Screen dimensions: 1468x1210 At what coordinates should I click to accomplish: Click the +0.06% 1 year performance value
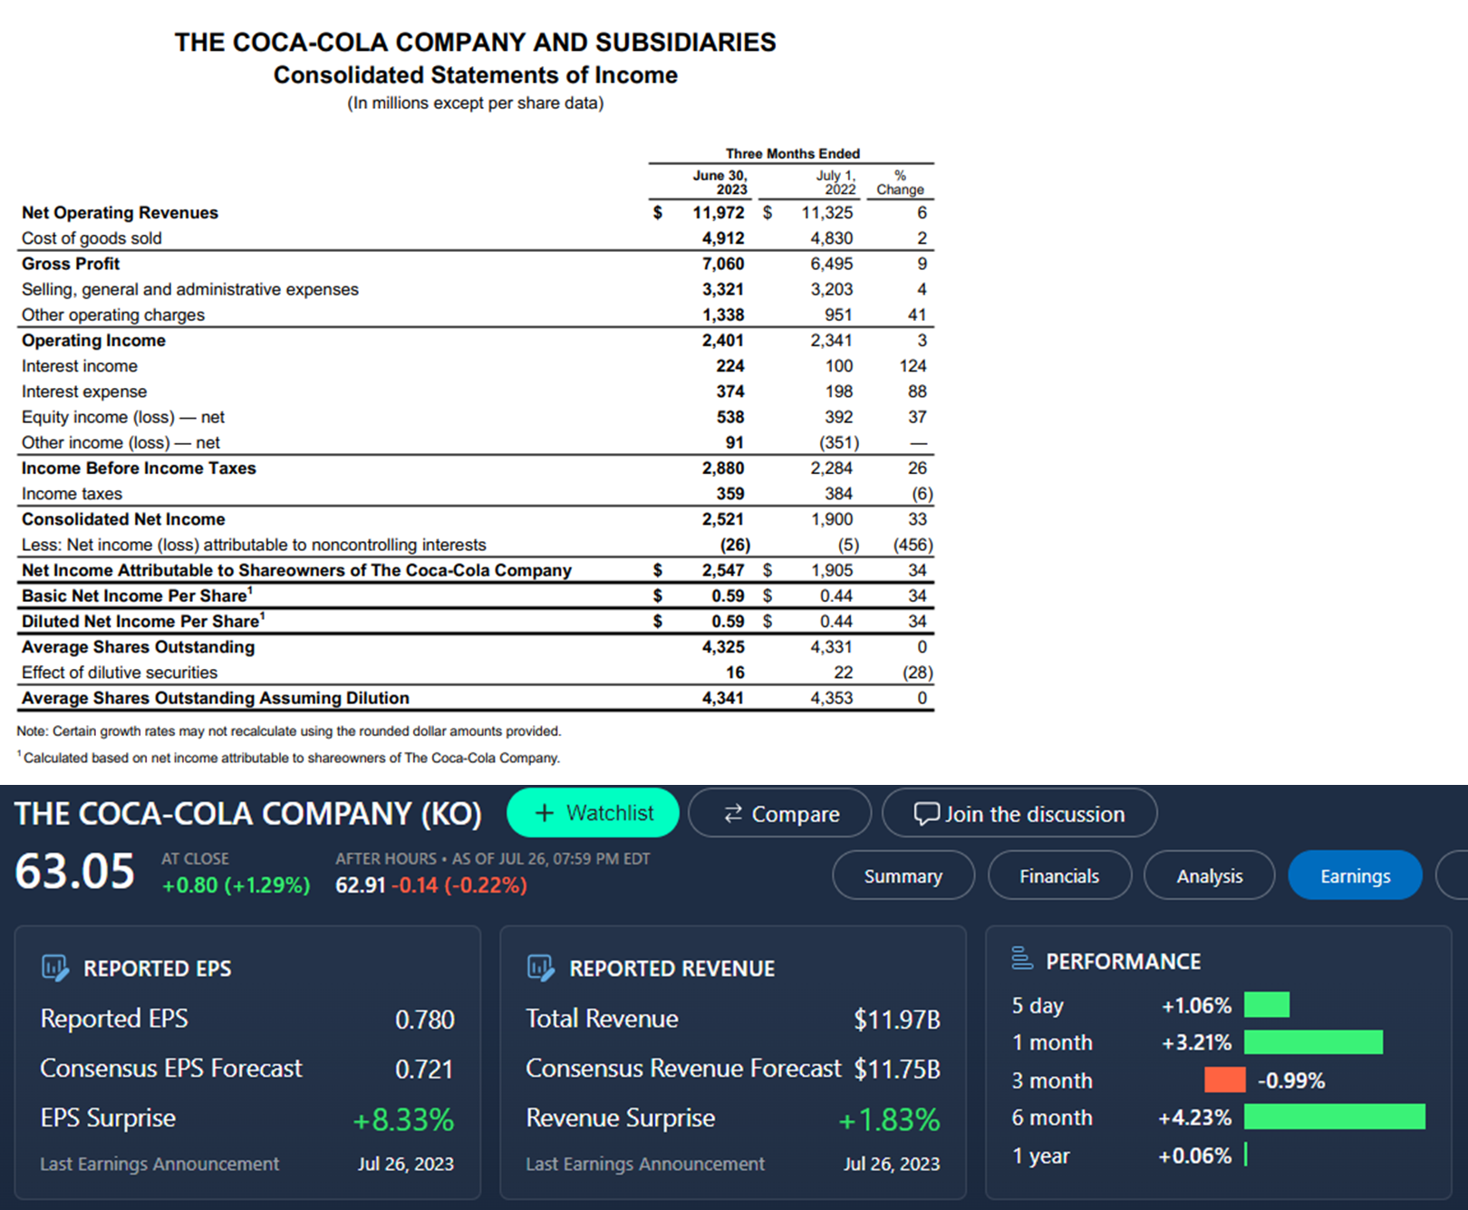pyautogui.click(x=1194, y=1157)
